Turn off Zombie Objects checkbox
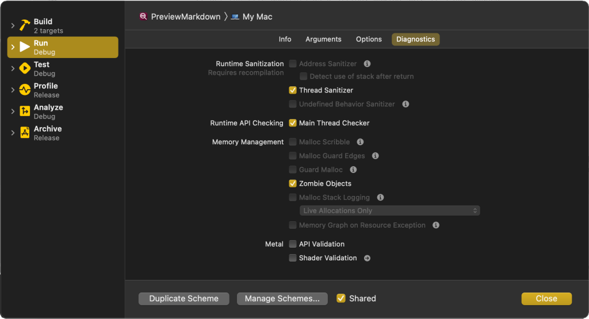589x319 pixels. click(x=293, y=184)
